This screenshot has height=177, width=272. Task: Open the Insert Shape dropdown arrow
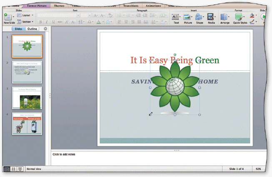(x=204, y=17)
